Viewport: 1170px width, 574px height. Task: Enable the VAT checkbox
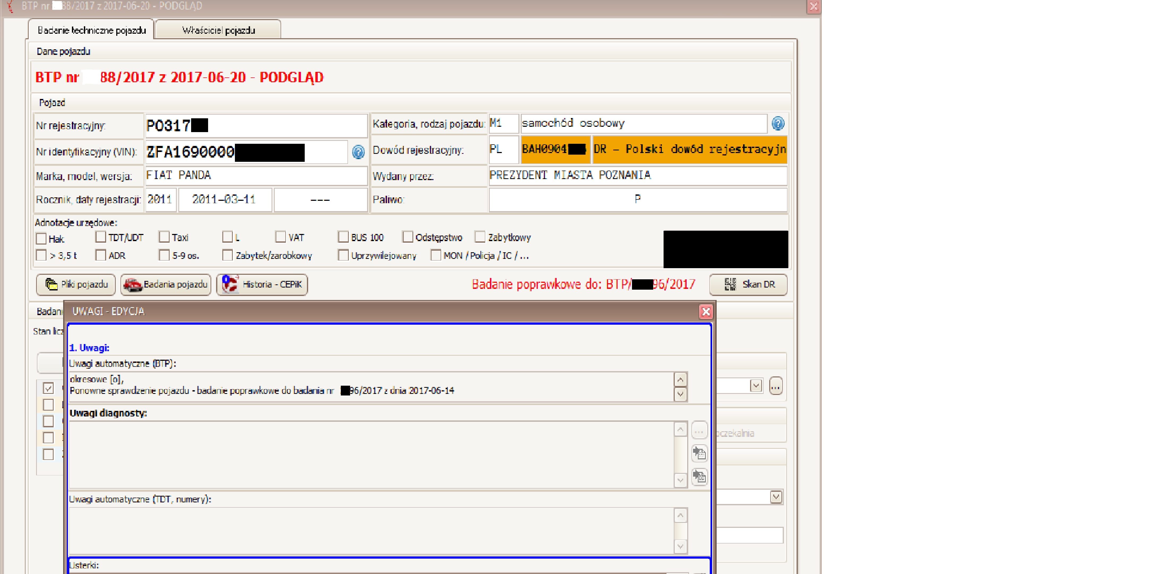point(280,237)
